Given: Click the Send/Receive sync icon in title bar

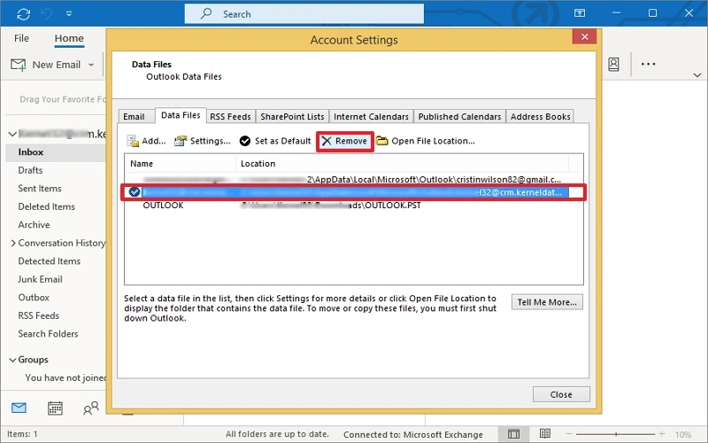Looking at the screenshot, I should click(24, 13).
